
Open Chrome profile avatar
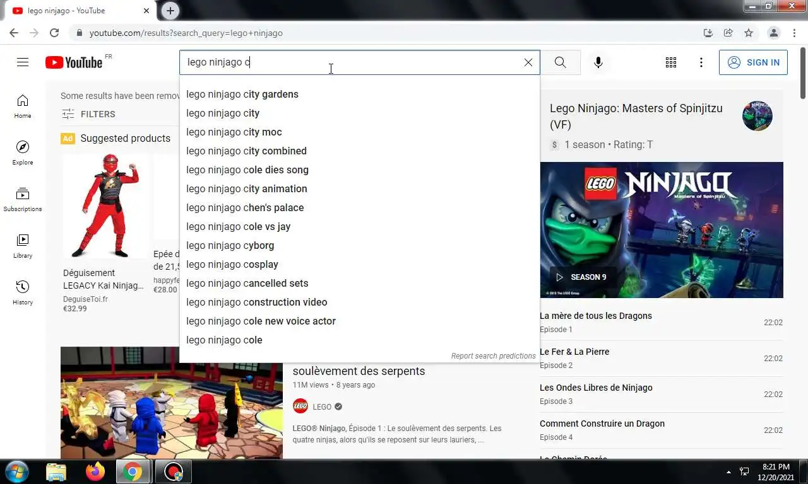(773, 33)
